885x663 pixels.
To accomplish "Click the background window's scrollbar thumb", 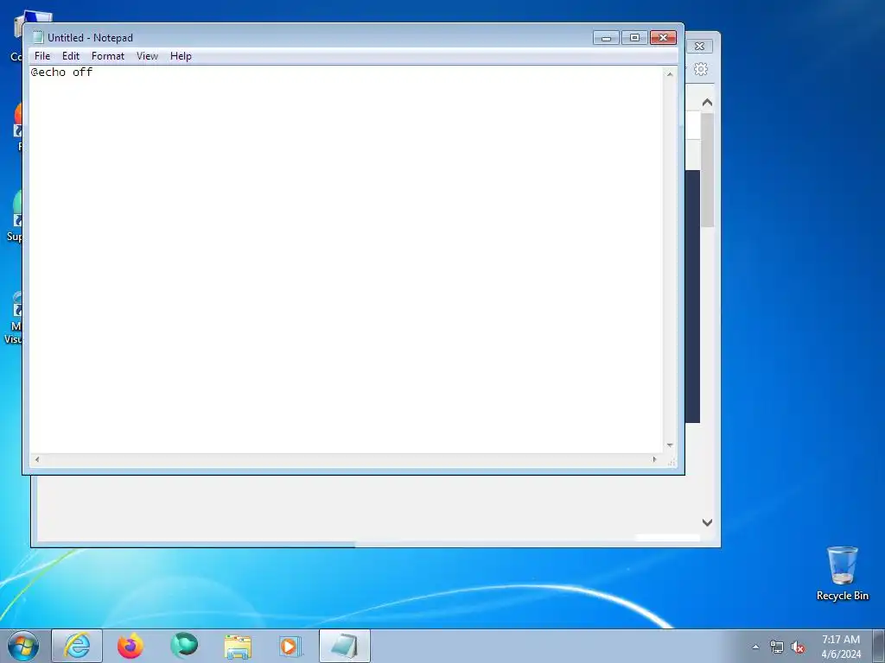I will [707, 170].
